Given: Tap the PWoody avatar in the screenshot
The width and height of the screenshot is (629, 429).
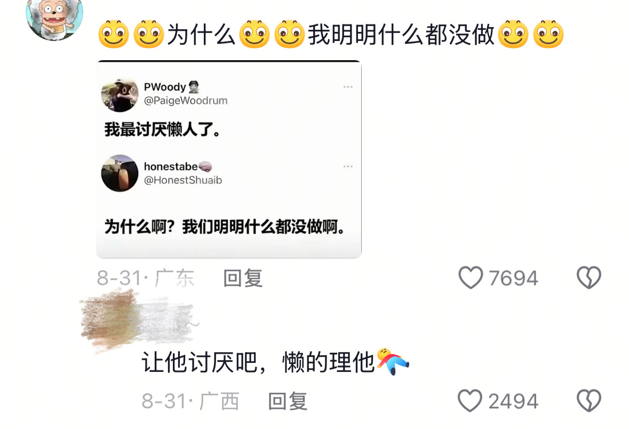Looking at the screenshot, I should (120, 95).
